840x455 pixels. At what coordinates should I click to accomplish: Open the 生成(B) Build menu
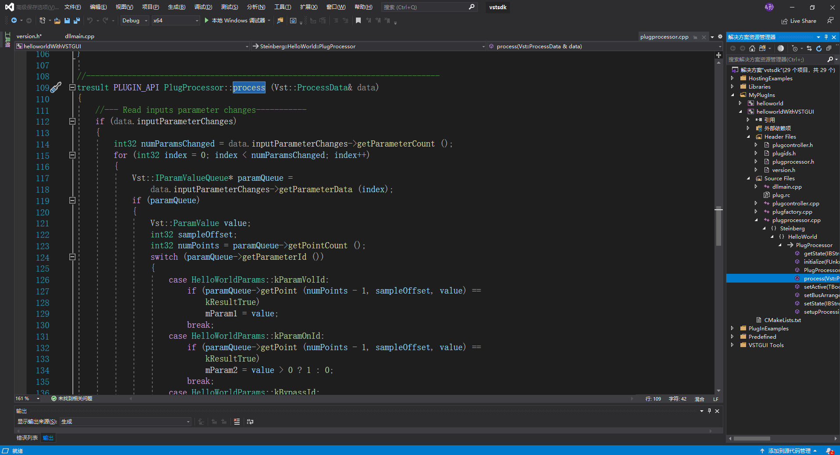[x=176, y=7]
